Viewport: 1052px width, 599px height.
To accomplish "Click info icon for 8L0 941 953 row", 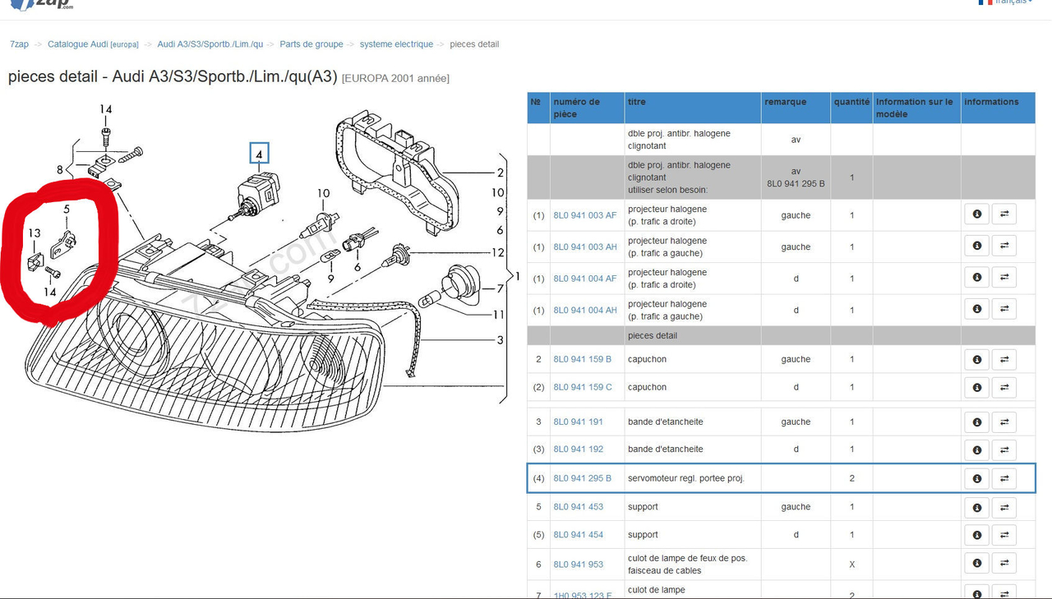I will [976, 564].
